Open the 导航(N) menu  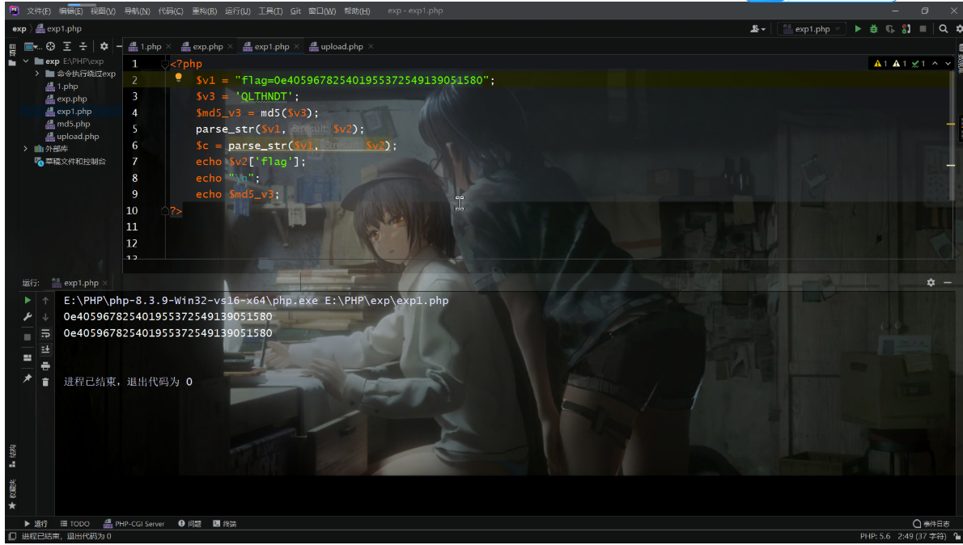click(x=137, y=11)
